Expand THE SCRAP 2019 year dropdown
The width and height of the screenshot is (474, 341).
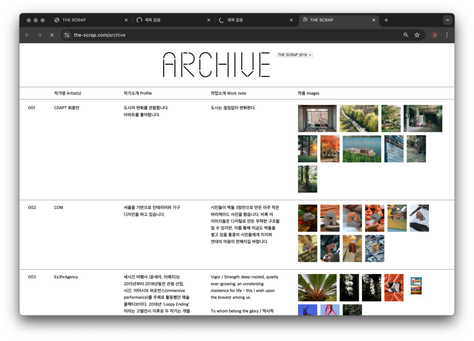point(295,55)
